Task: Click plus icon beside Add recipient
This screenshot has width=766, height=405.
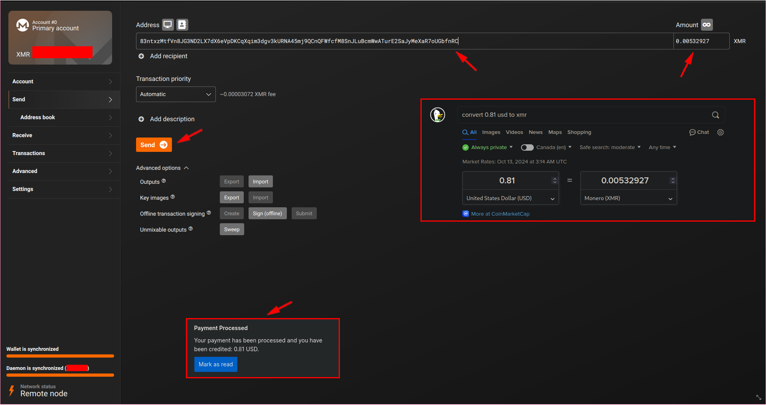Action: 141,56
